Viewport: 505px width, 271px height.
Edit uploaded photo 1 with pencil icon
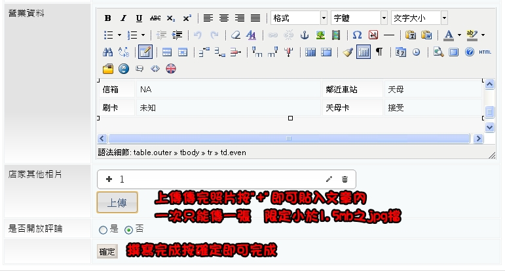click(329, 179)
